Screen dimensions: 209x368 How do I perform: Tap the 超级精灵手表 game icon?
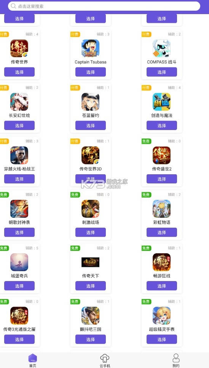(x=162, y=316)
